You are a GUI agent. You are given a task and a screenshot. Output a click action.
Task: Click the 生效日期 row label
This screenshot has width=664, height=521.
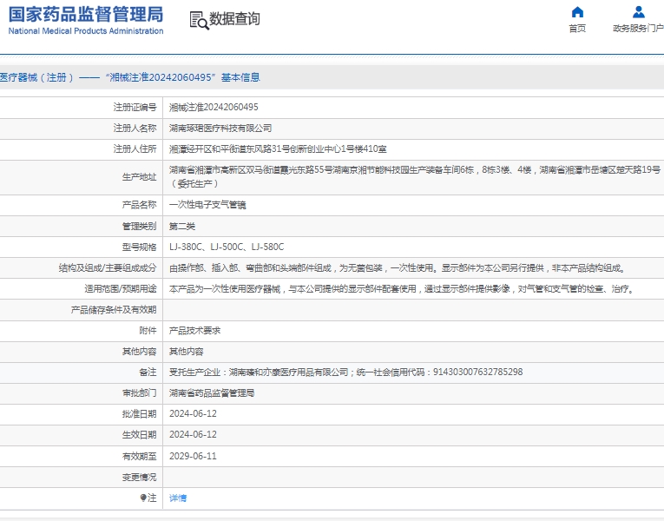[x=140, y=434]
